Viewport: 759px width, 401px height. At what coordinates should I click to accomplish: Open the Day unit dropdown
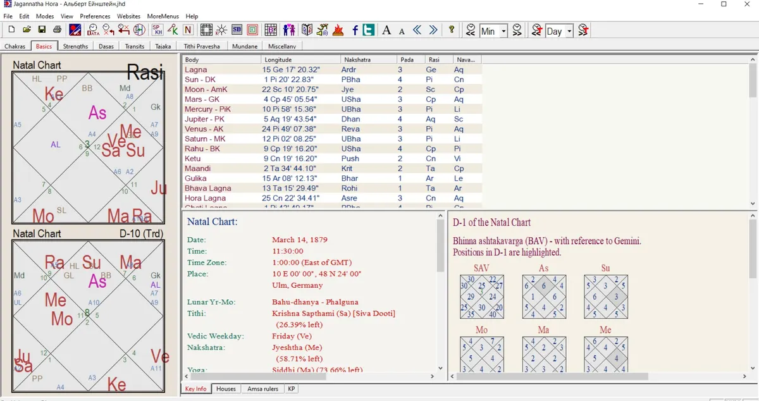pos(569,31)
